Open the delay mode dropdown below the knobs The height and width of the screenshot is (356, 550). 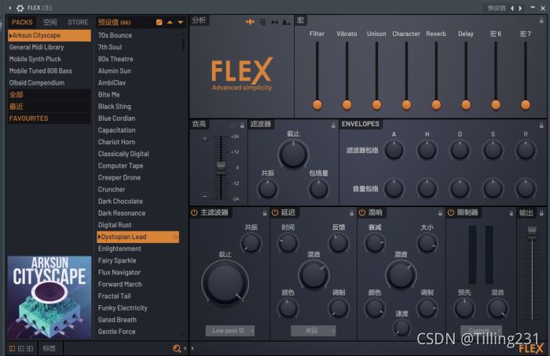(313, 330)
